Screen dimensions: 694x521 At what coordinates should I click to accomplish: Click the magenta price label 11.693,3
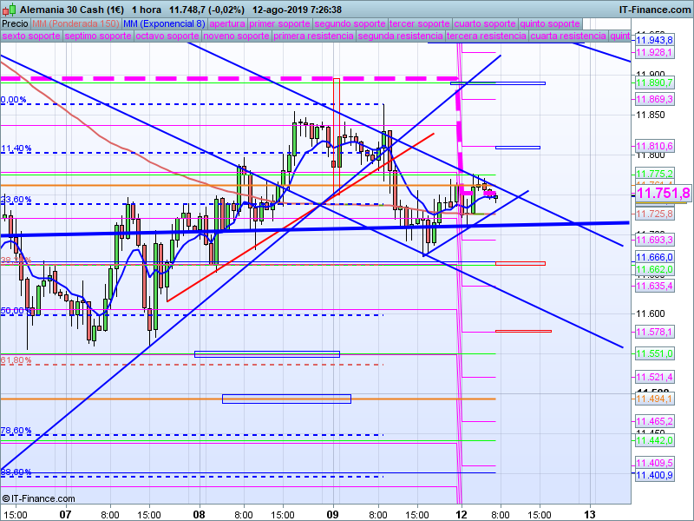(655, 241)
